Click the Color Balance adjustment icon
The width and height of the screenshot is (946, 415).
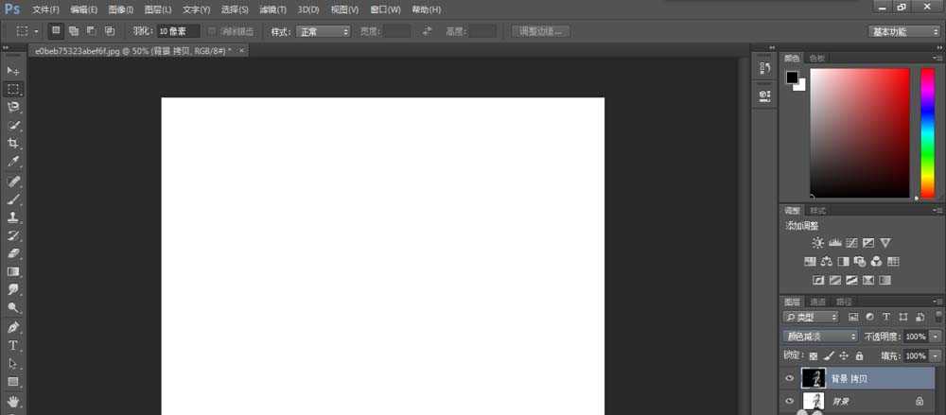pos(826,262)
